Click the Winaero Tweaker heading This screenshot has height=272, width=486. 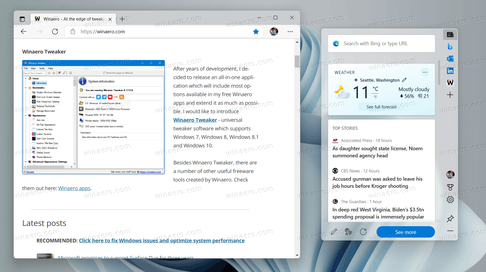pyautogui.click(x=44, y=52)
